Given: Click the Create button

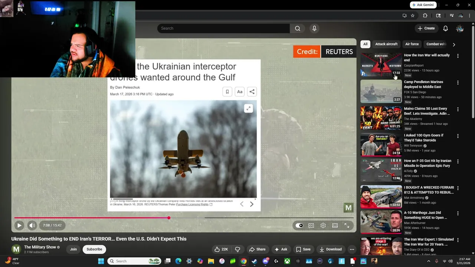Looking at the screenshot, I should click(x=426, y=29).
